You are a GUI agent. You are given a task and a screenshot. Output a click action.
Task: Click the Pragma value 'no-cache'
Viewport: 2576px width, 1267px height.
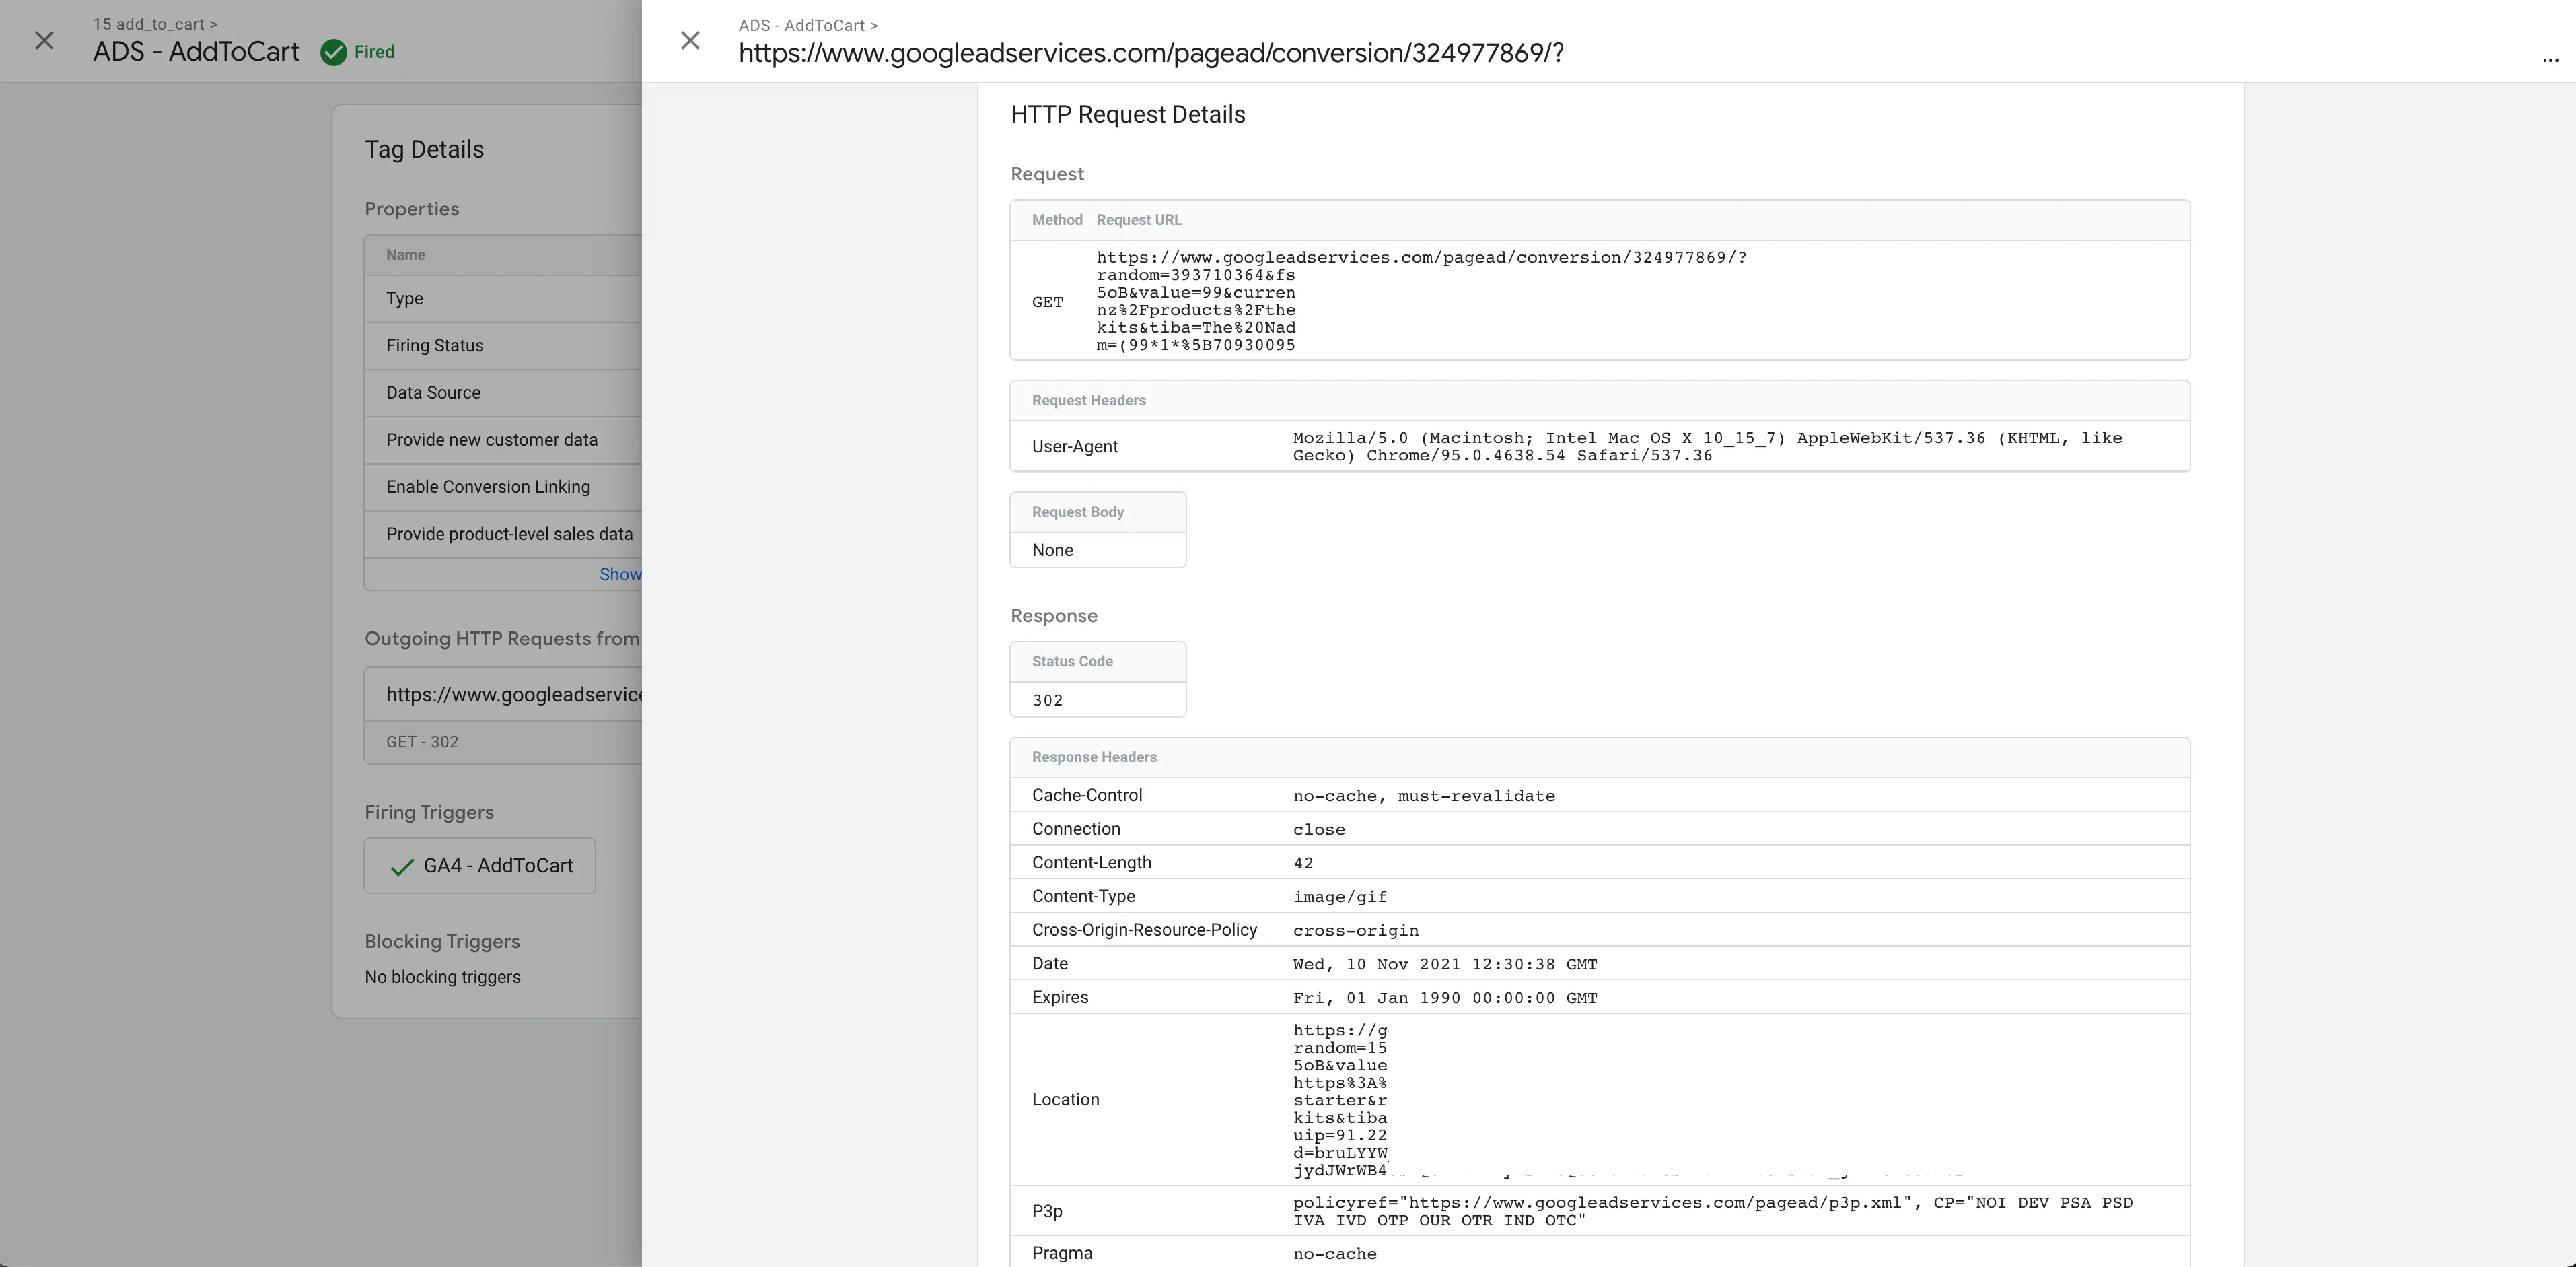click(x=1335, y=1254)
